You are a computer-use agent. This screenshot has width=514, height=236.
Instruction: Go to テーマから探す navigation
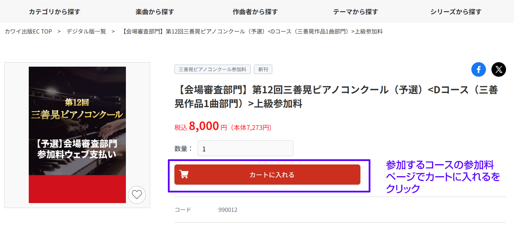[355, 12]
